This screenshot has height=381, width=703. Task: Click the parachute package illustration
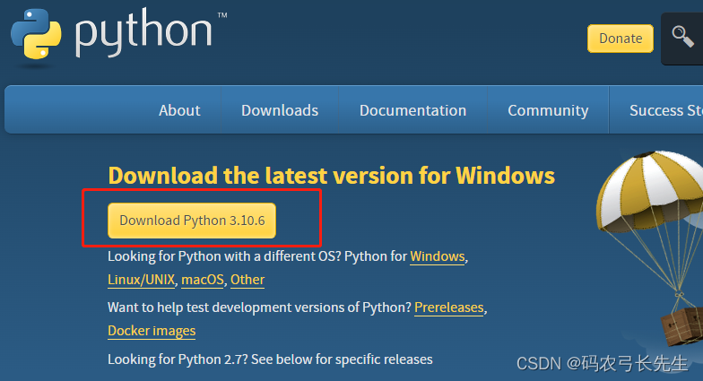(650, 249)
